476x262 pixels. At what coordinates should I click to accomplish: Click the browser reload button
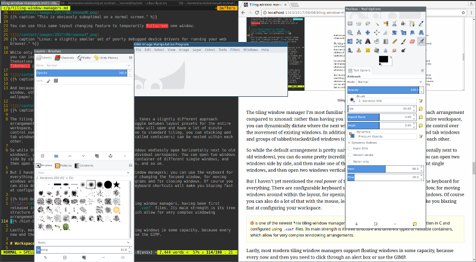click(x=257, y=13)
